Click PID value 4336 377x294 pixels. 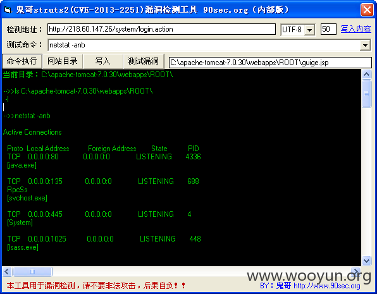pyautogui.click(x=193, y=157)
